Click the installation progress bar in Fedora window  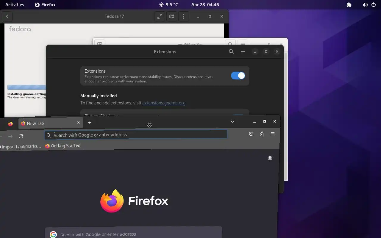coord(27,87)
